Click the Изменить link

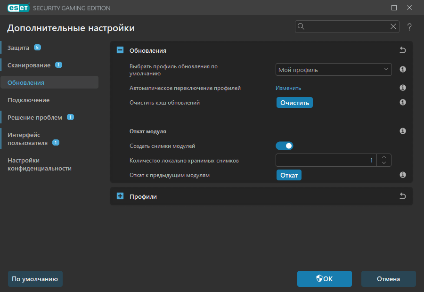coord(288,88)
